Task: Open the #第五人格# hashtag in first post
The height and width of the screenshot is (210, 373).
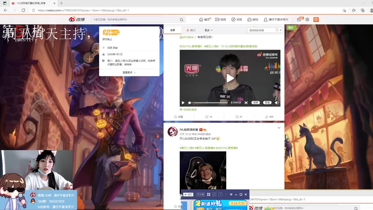Action: (x=211, y=46)
